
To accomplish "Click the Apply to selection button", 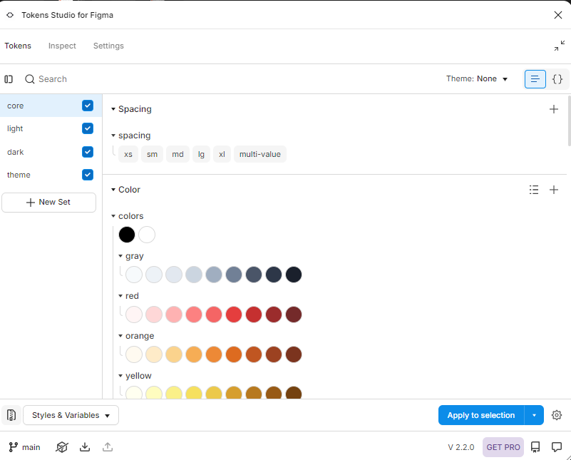I will pyautogui.click(x=480, y=415).
